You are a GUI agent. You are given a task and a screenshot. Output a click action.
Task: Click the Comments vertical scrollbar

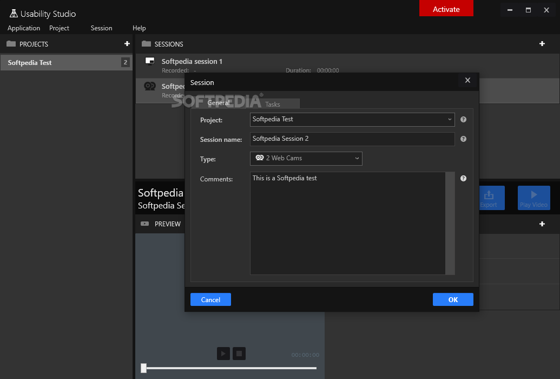[450, 223]
